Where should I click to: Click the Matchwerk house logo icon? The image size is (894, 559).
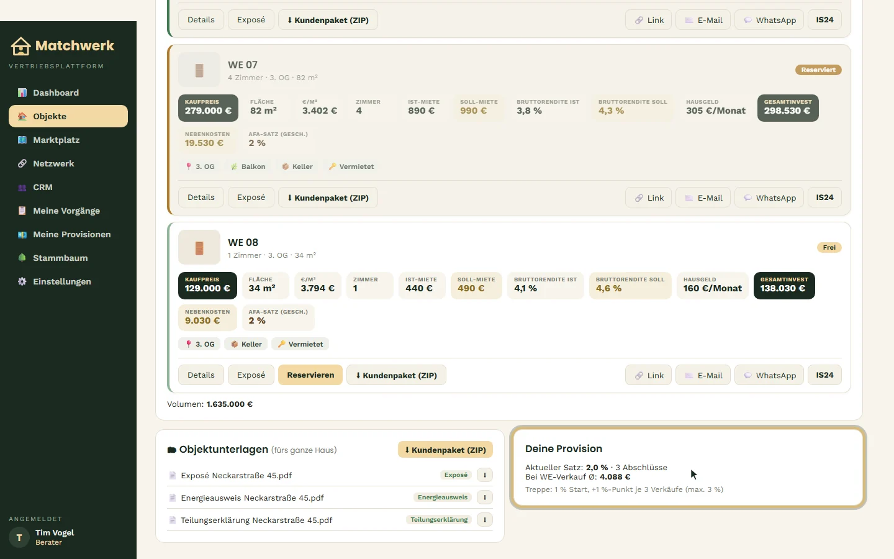20,46
